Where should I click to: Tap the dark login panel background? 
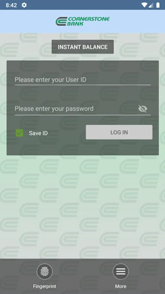point(82,147)
